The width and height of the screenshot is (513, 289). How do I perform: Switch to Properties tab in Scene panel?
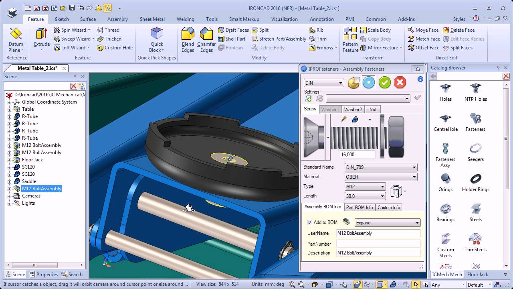[43, 275]
